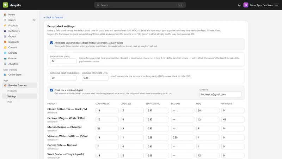Screen dimensions: 282x159
Task: Click lead sigma field for Classic Cotton Tee
Action: click(132, 110)
